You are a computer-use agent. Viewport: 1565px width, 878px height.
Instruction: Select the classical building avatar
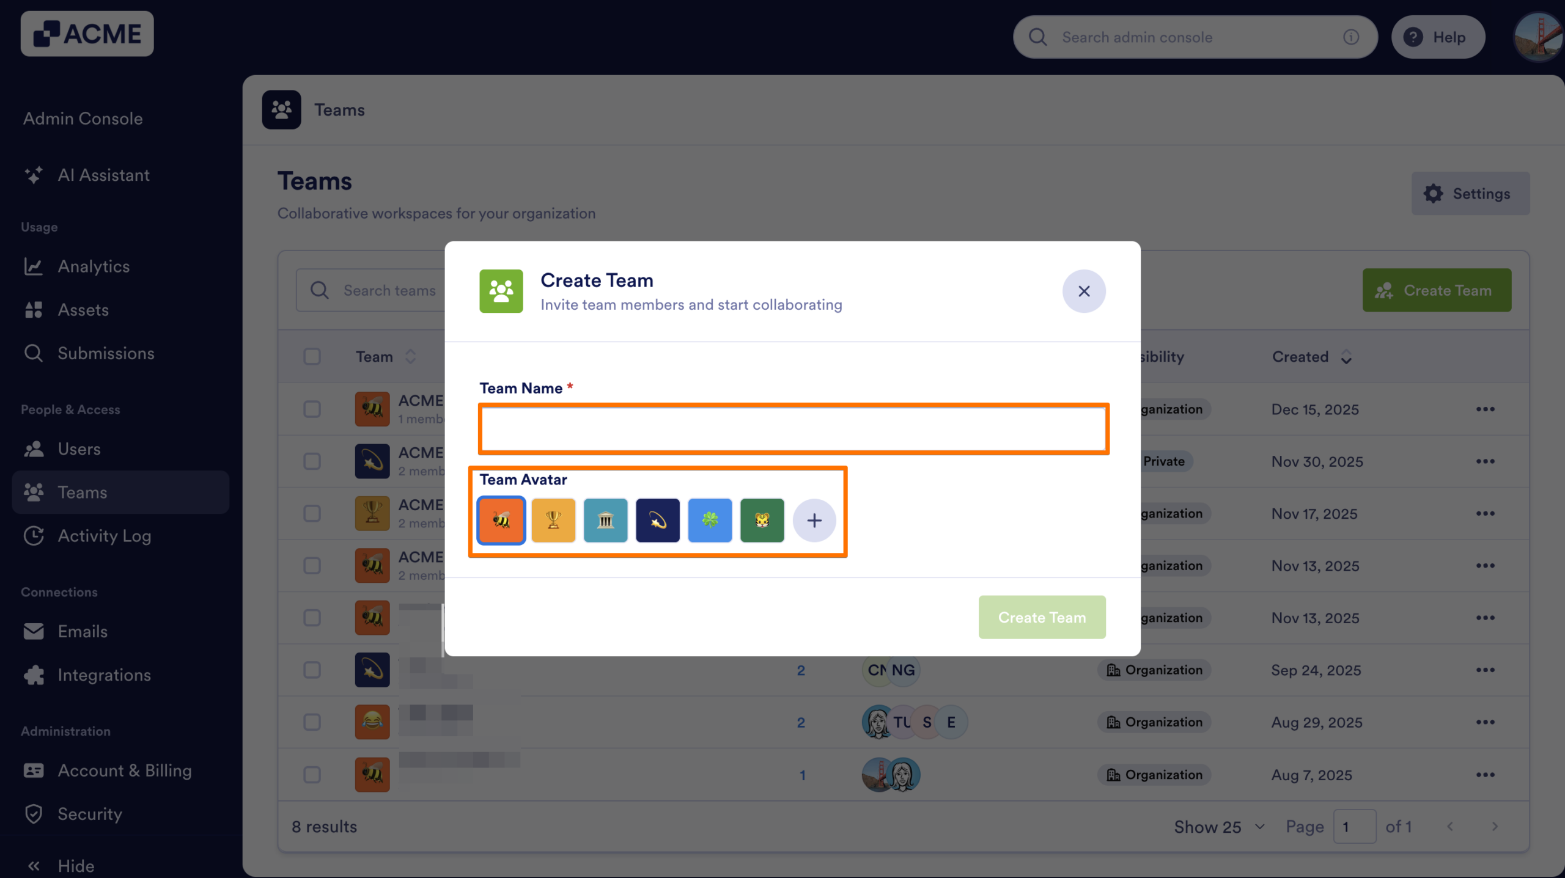pyautogui.click(x=605, y=520)
